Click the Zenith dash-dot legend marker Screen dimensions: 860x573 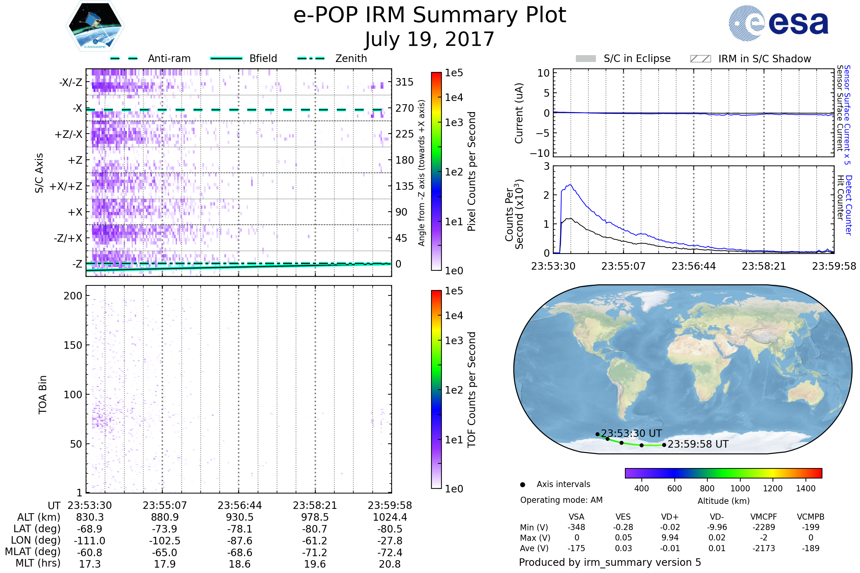pyautogui.click(x=311, y=58)
